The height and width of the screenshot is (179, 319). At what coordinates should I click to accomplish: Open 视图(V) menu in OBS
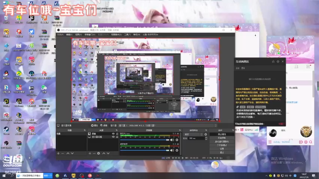tap(79, 35)
